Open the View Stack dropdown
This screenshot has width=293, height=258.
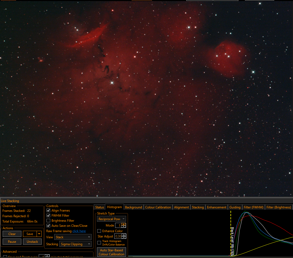click(73, 237)
